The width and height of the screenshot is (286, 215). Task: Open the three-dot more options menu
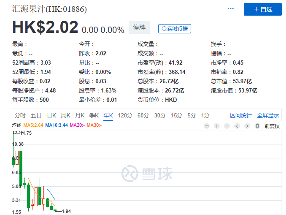click(231, 9)
